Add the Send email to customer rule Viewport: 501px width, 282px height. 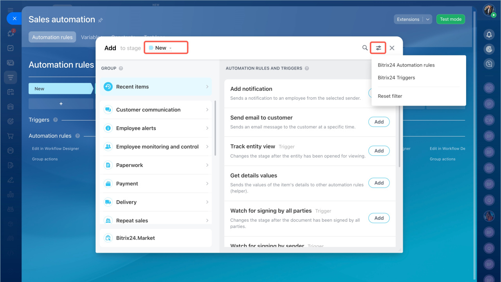coord(378,122)
